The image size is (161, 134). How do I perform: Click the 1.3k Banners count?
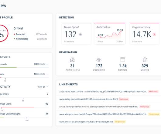(x=123, y=66)
